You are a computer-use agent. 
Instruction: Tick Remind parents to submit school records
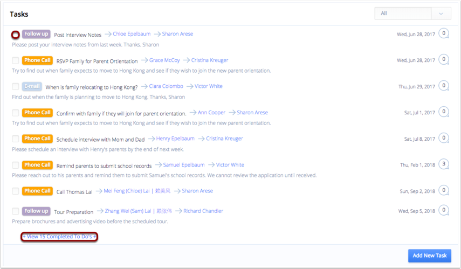pos(16,165)
